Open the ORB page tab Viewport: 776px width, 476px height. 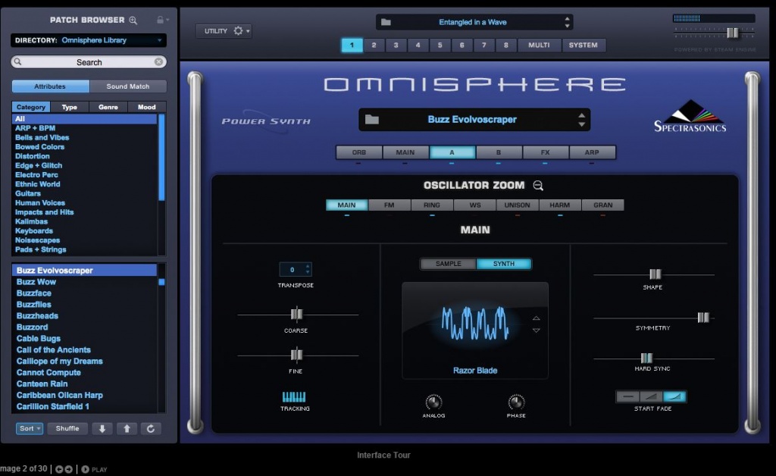pyautogui.click(x=358, y=152)
